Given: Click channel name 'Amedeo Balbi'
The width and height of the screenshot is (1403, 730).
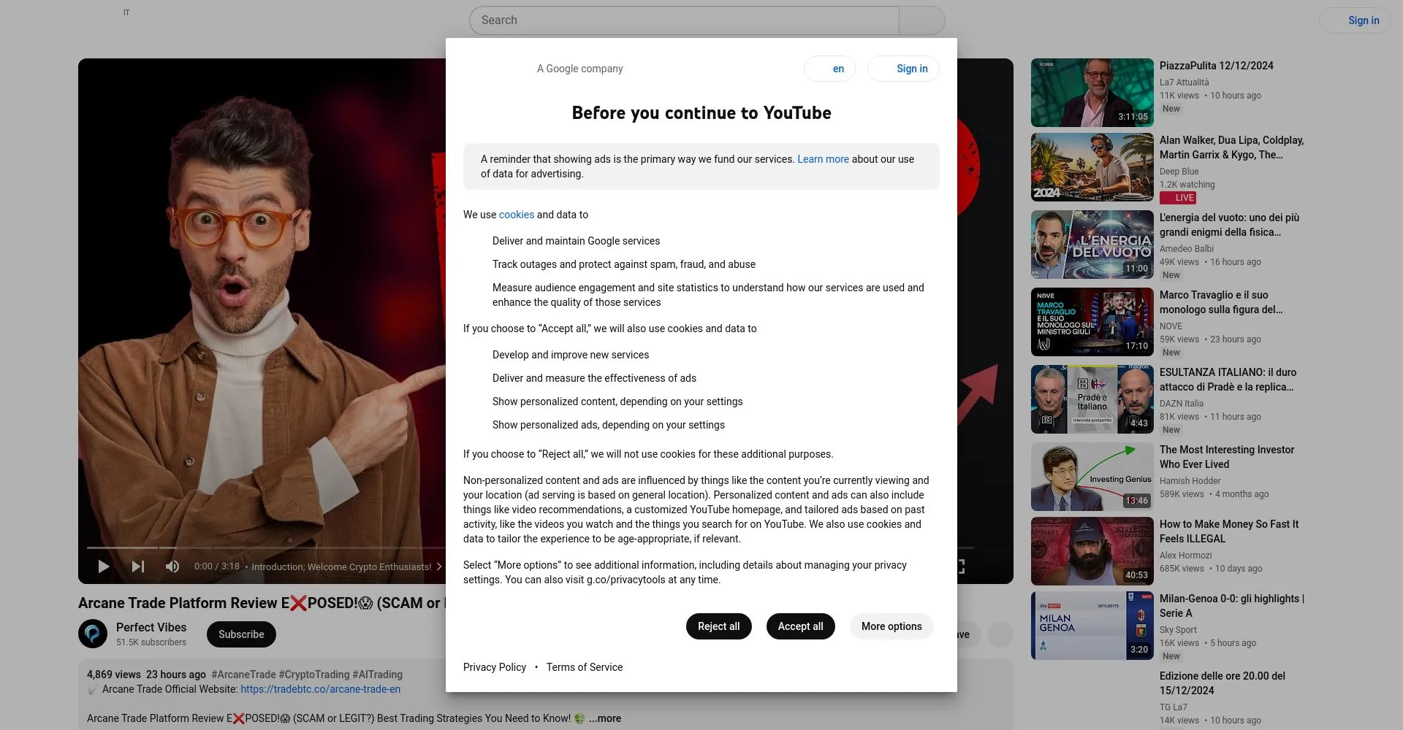Looking at the screenshot, I should pos(1186,249).
